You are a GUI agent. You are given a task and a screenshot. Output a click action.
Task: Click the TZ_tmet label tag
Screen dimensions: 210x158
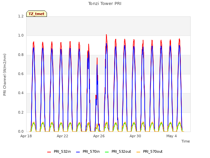pyautogui.click(x=36, y=14)
